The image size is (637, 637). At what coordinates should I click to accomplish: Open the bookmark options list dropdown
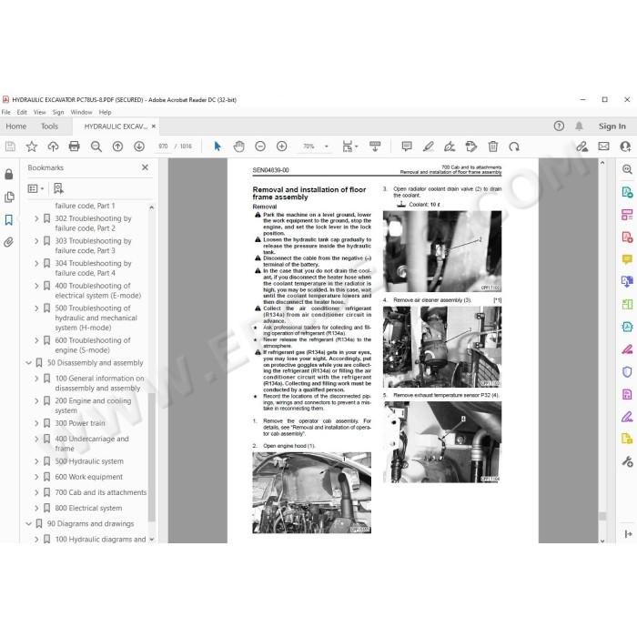pos(35,188)
